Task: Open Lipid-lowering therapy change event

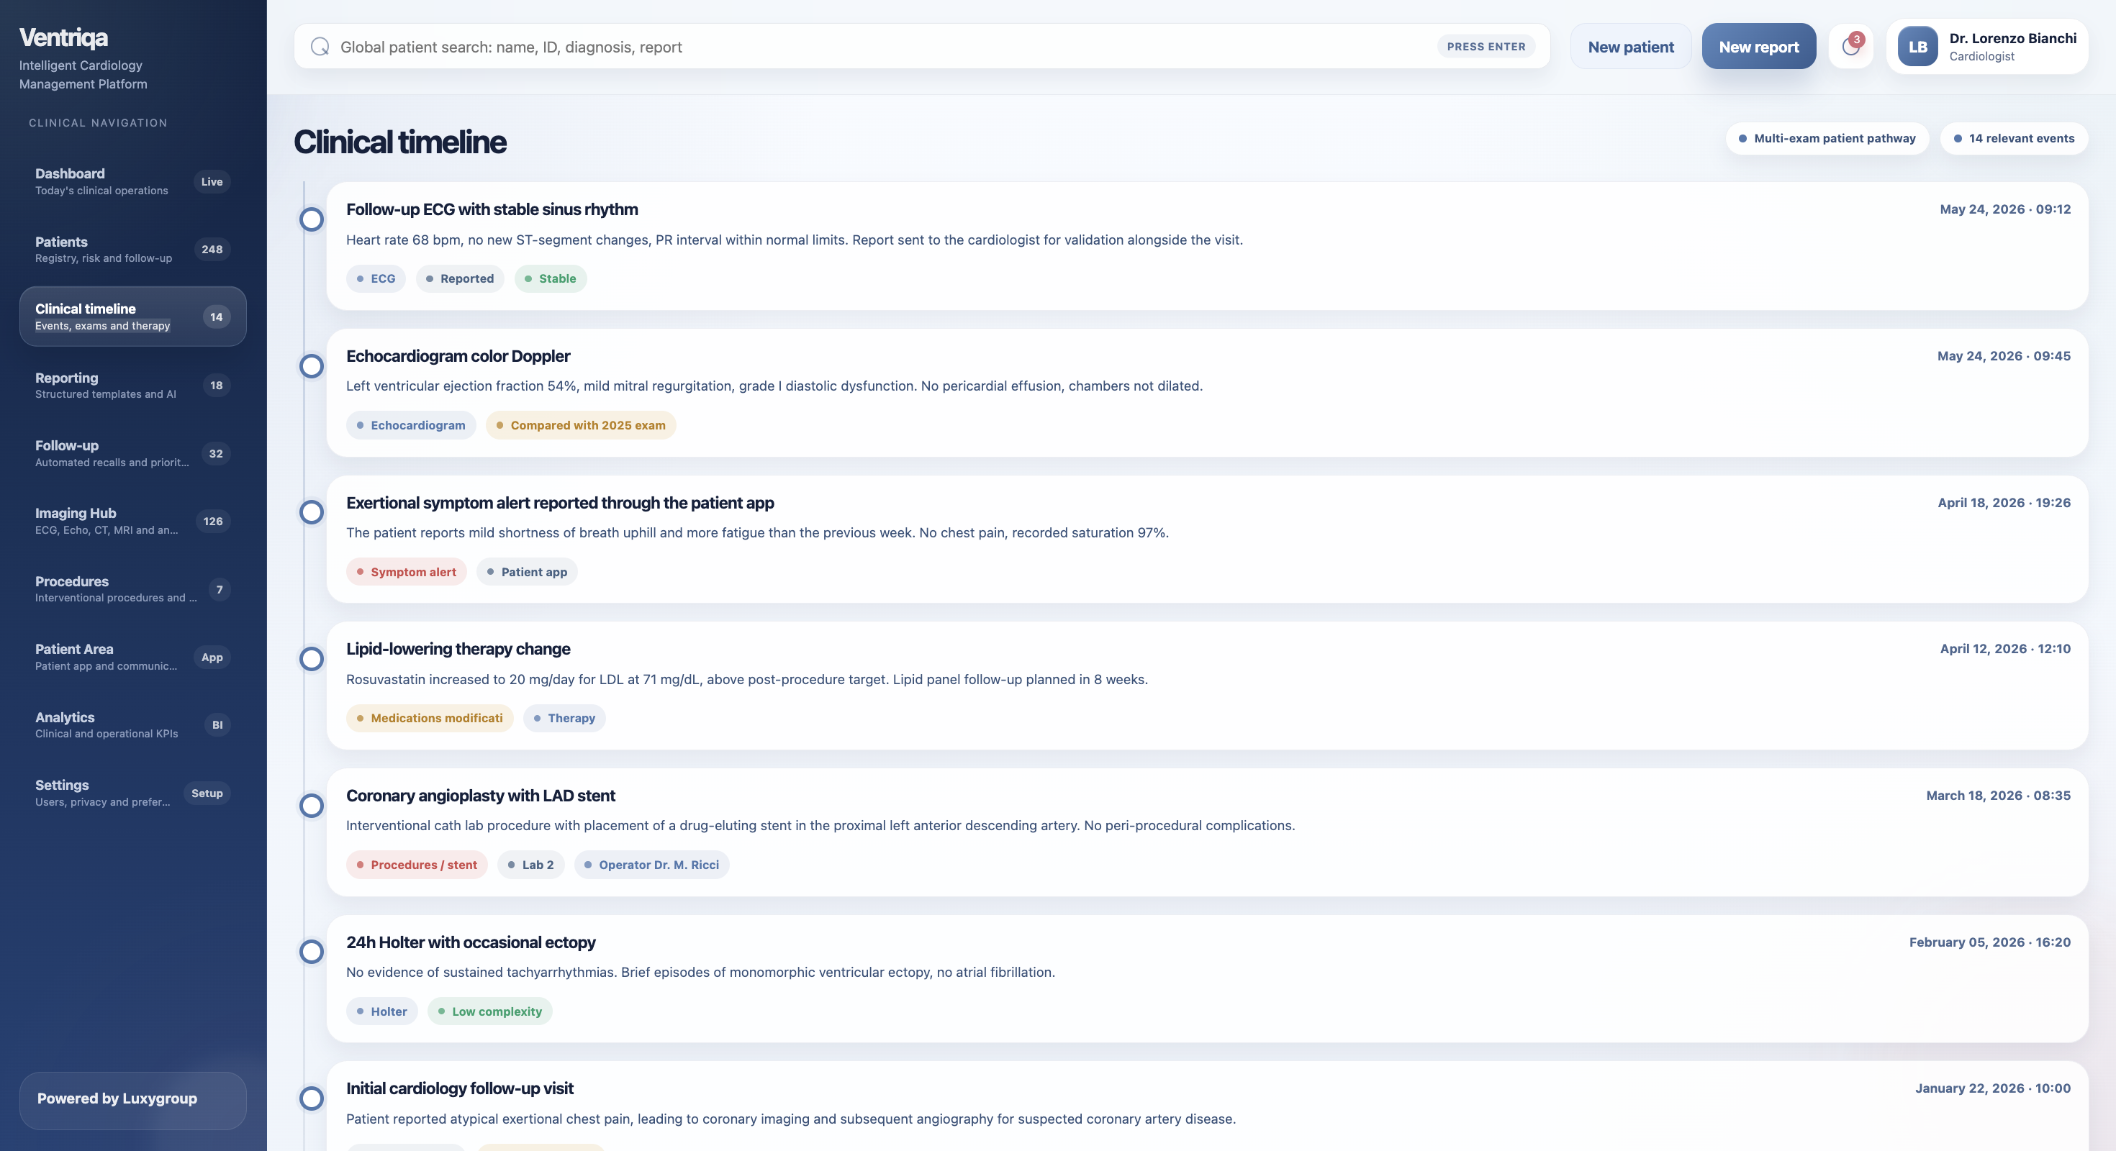Action: [458, 649]
